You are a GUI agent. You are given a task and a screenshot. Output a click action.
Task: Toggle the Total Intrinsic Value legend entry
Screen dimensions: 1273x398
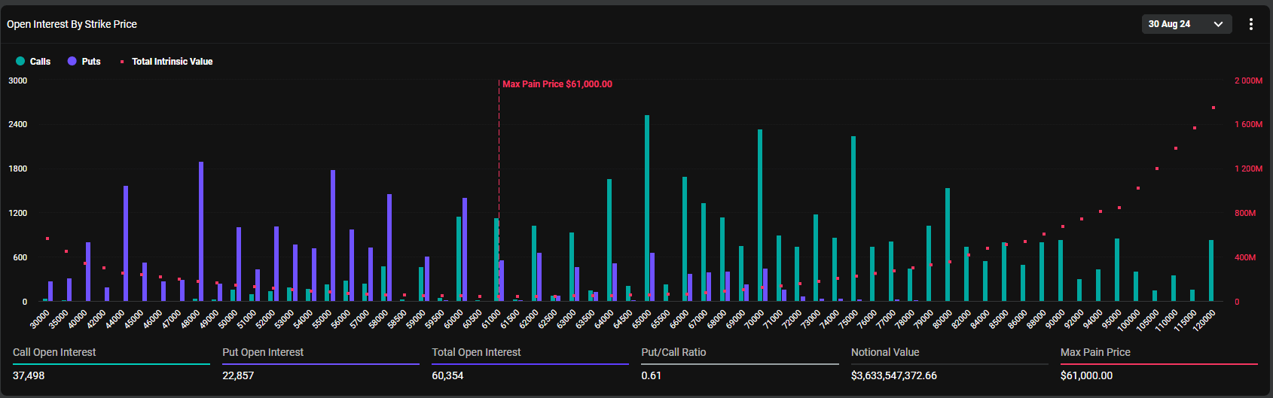166,62
